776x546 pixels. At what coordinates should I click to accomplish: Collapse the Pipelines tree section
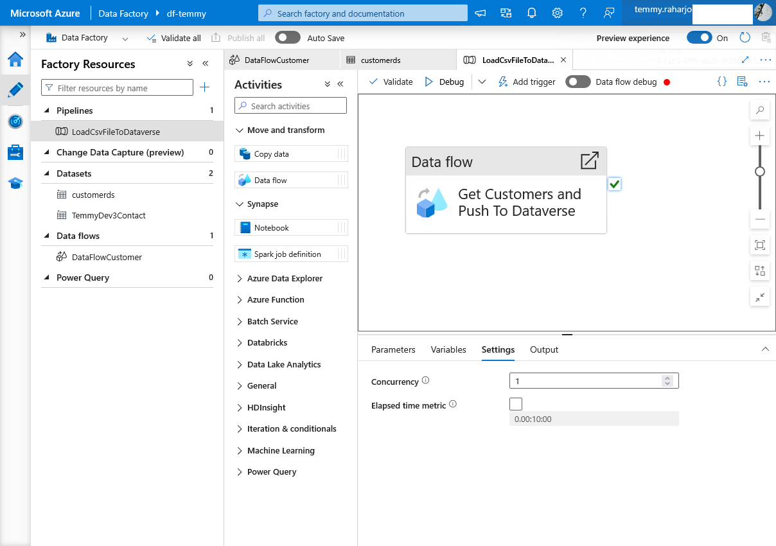coord(47,110)
